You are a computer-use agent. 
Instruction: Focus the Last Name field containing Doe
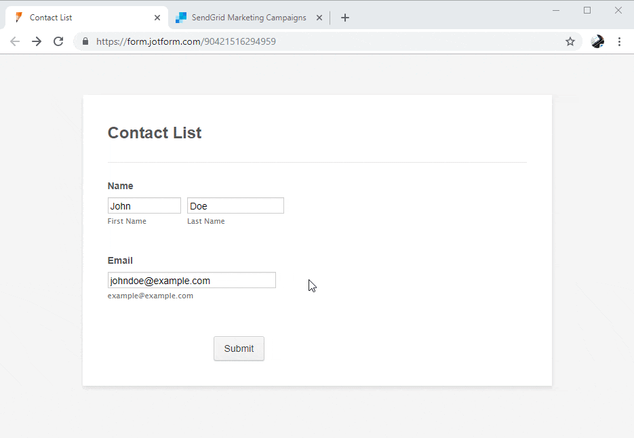pos(235,205)
